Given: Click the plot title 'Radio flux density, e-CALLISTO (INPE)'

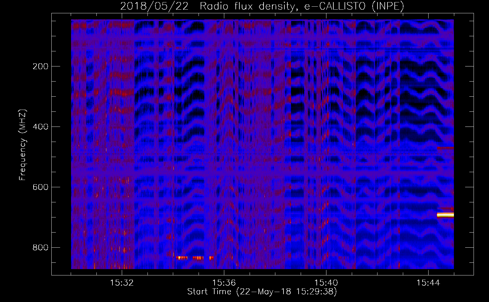Looking at the screenshot, I should 302,6.
